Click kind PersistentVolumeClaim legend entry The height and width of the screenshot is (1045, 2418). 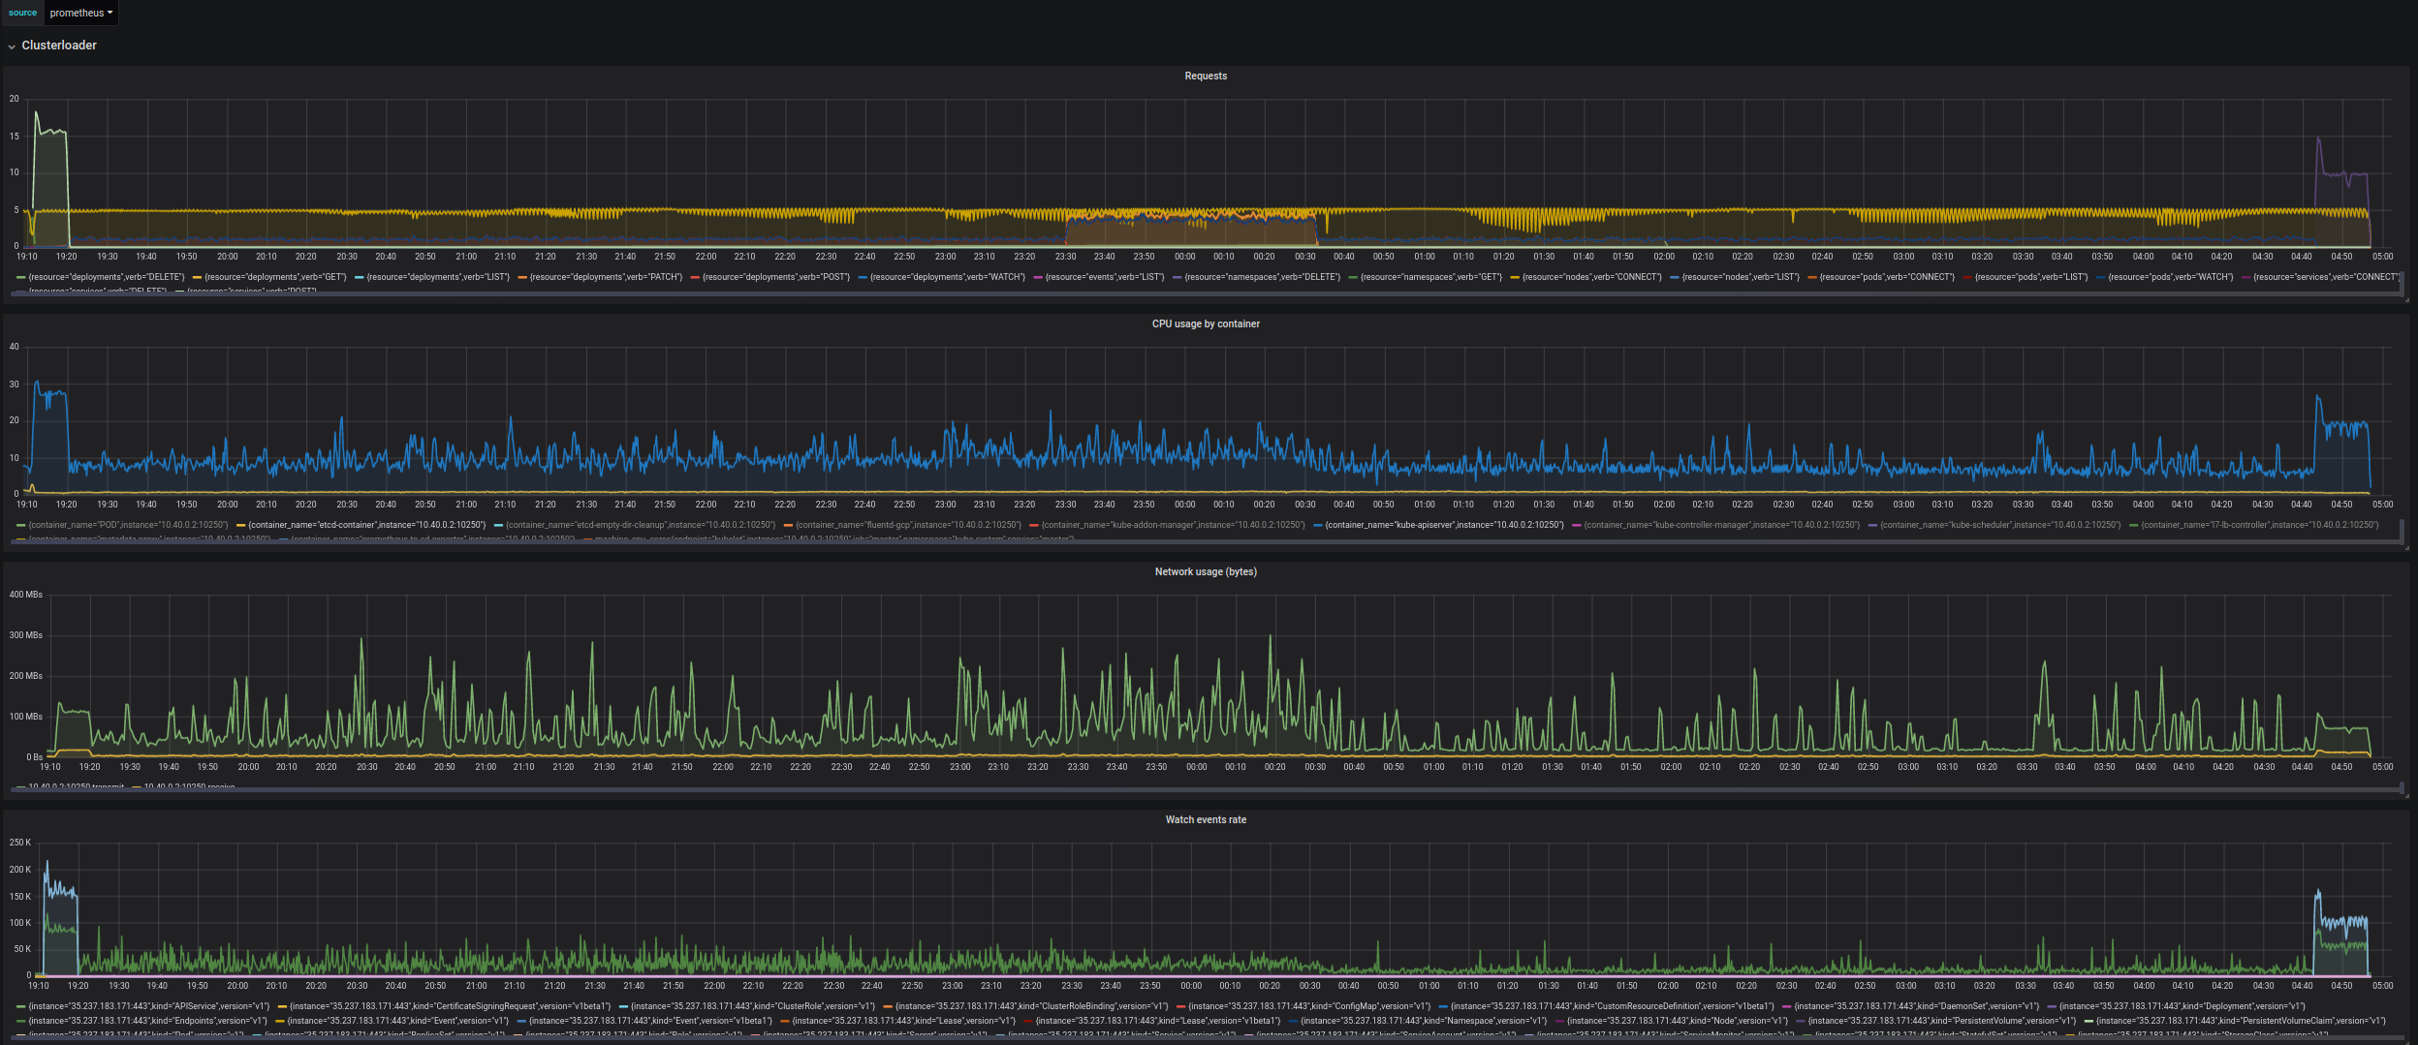[x=2241, y=1021]
